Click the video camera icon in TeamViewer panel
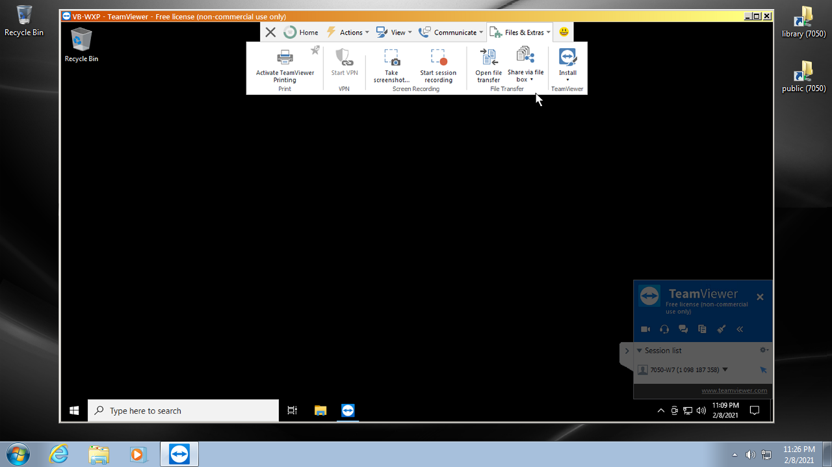 (x=645, y=329)
